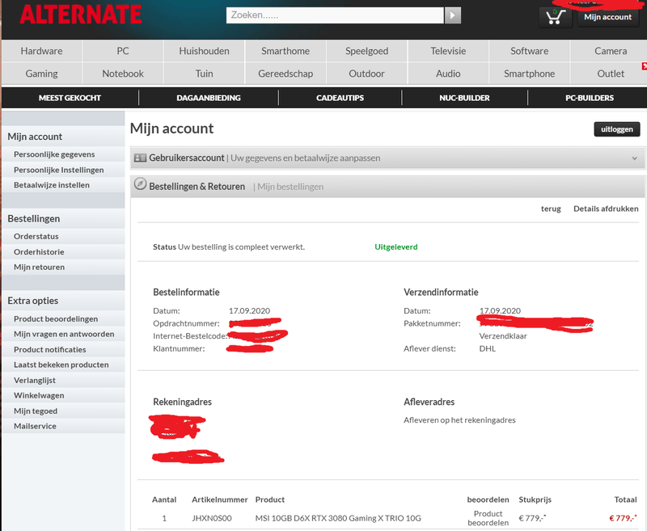Click article number JHXN0S00
647x531 pixels.
pyautogui.click(x=212, y=518)
